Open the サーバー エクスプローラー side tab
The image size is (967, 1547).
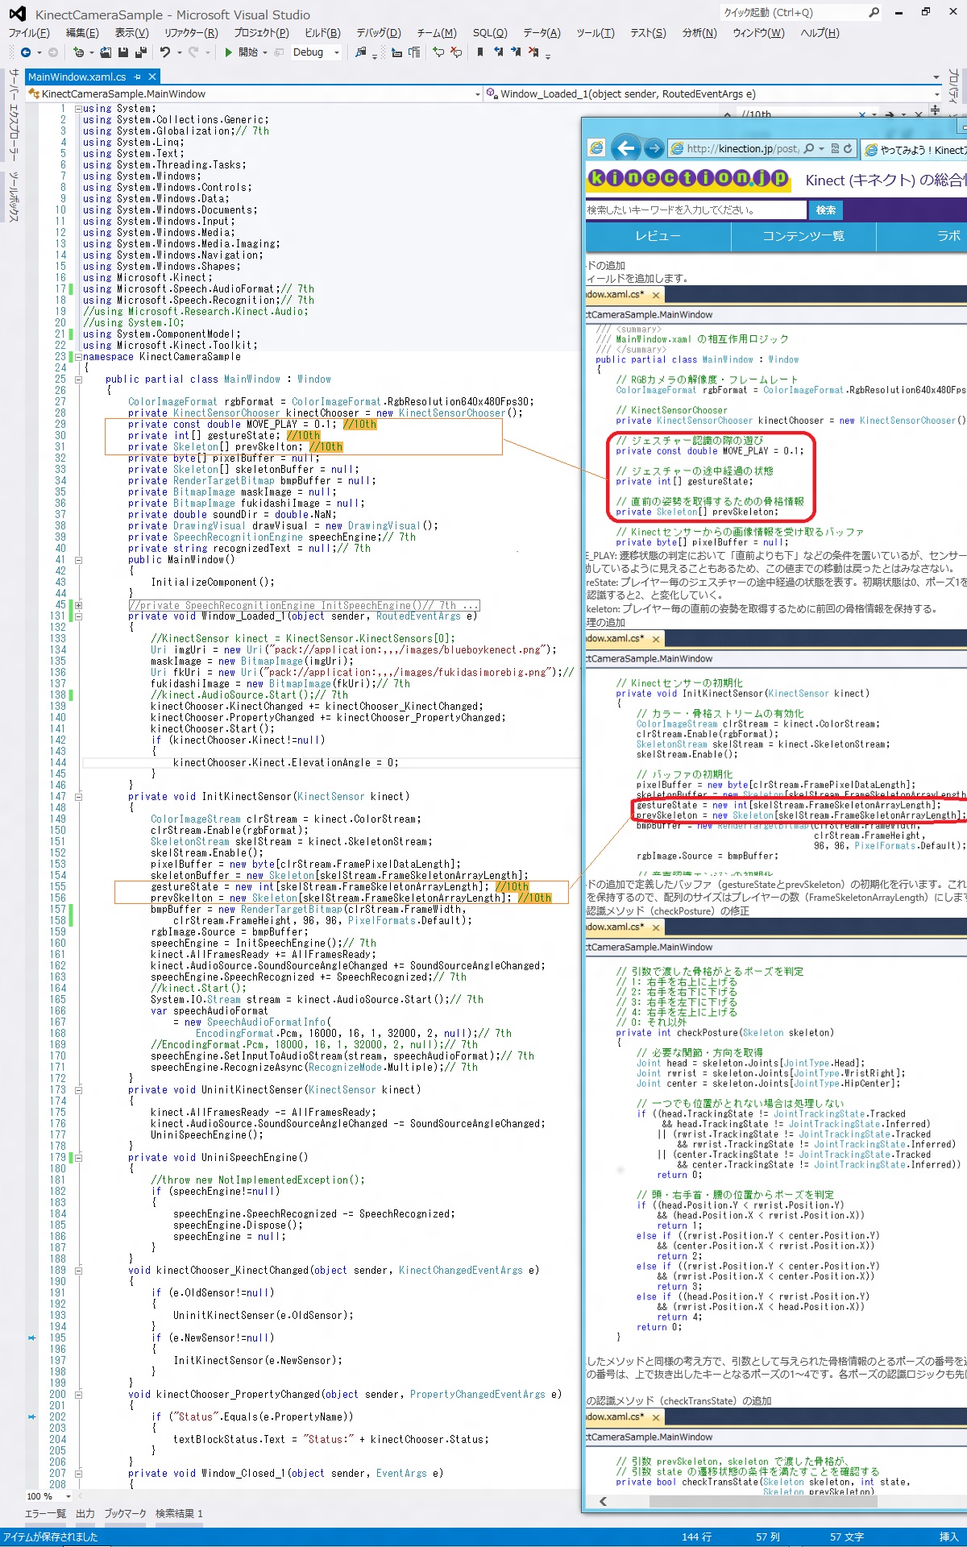click(x=14, y=114)
